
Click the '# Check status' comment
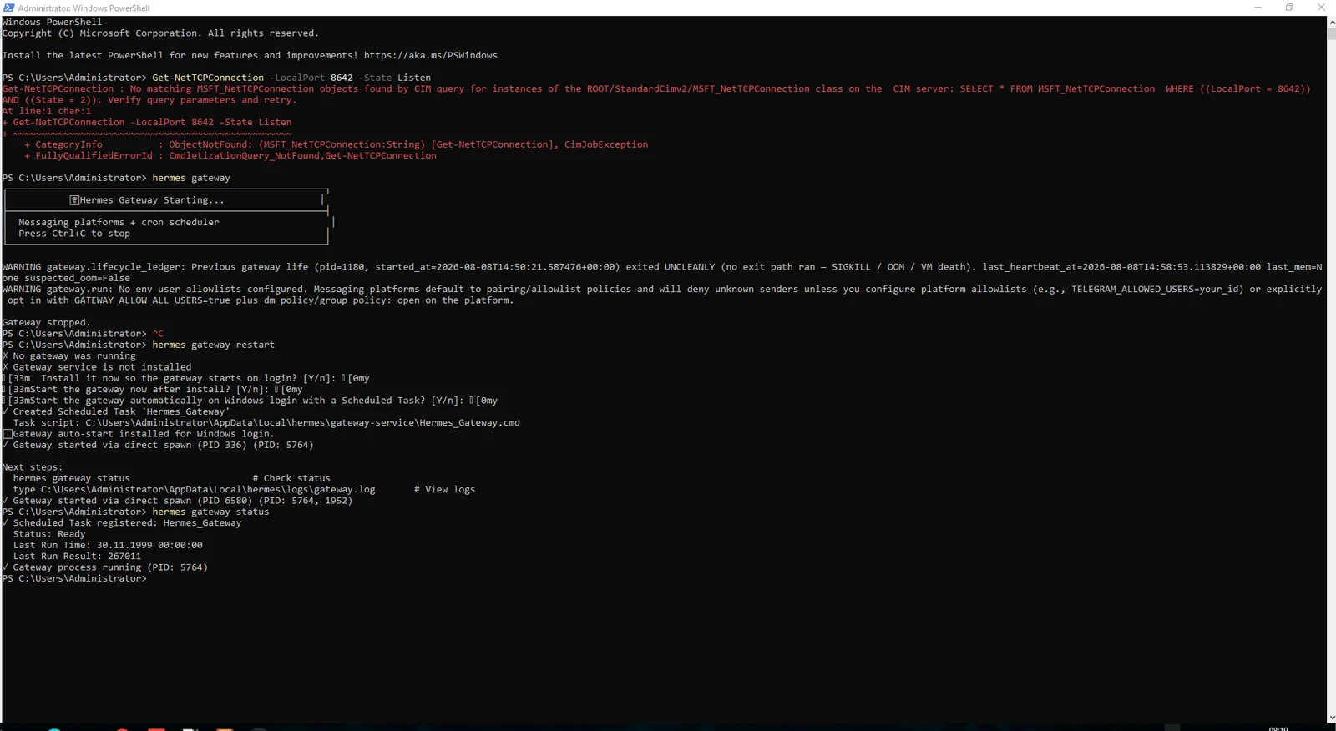[x=291, y=478]
